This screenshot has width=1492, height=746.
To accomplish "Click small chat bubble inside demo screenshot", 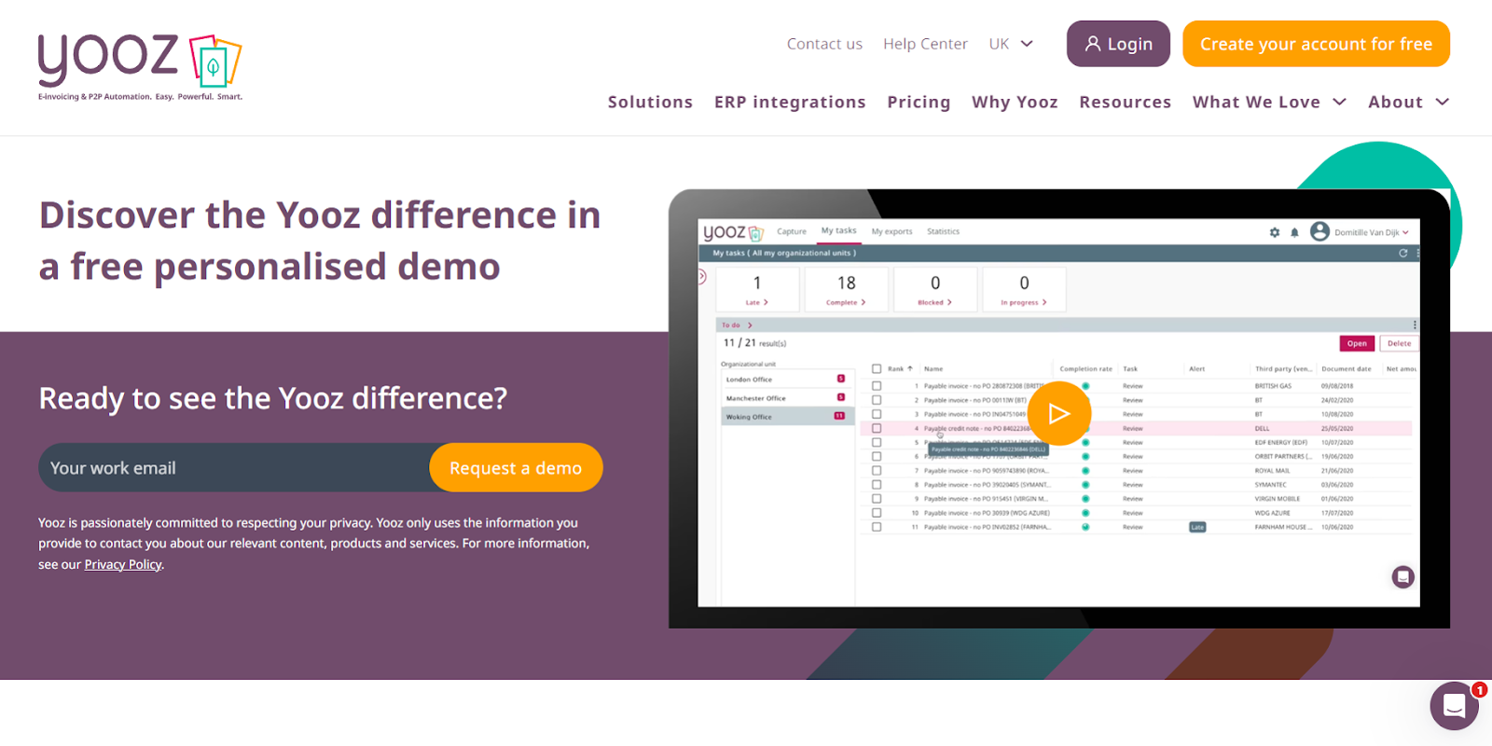I will point(1402,577).
